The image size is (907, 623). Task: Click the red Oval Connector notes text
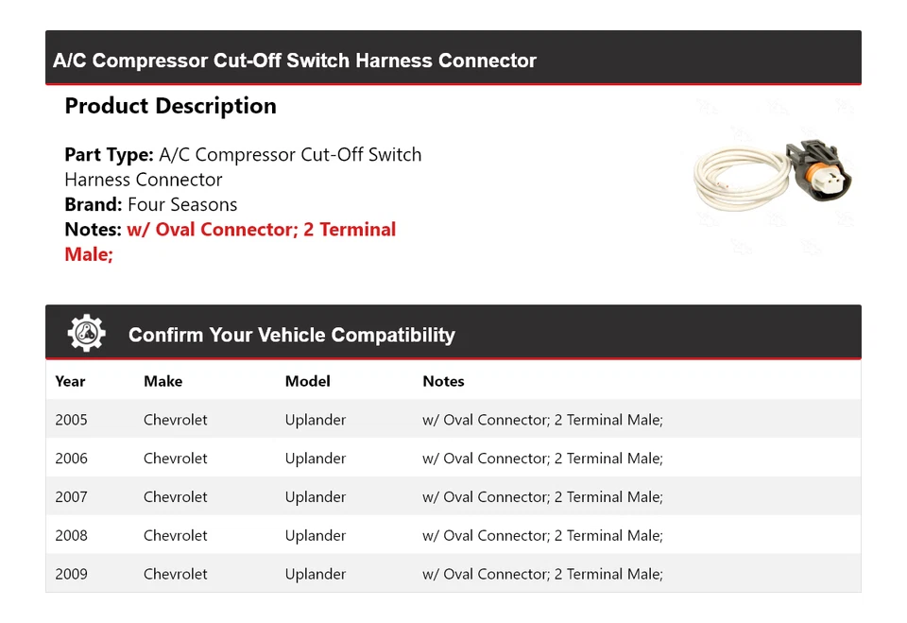(261, 230)
